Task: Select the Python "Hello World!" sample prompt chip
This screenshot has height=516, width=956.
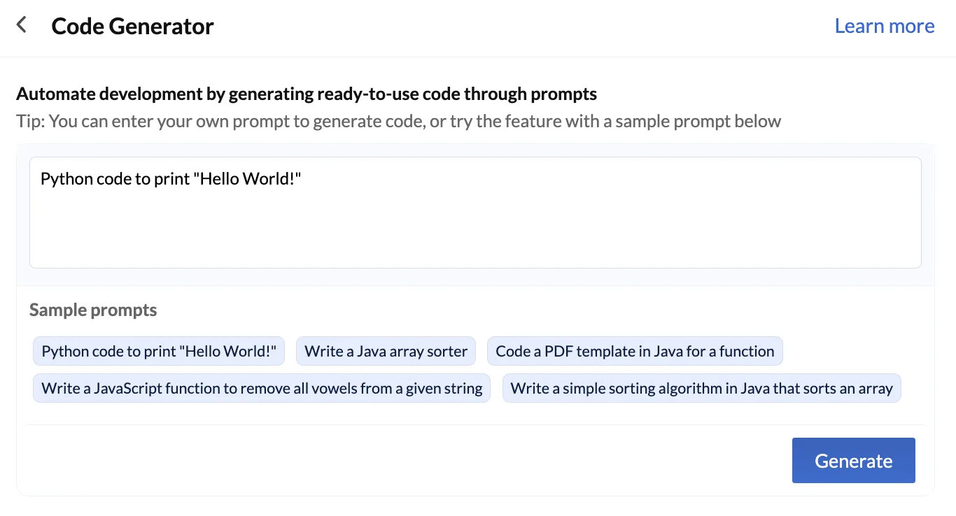Action: (159, 351)
